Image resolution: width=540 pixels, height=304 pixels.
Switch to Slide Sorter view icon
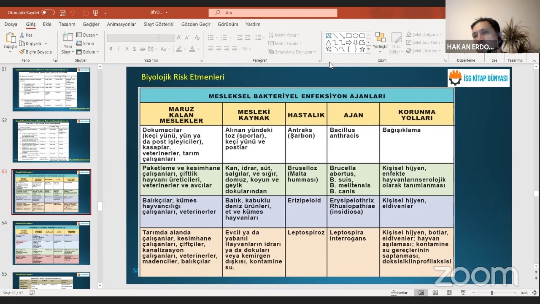click(x=435, y=293)
